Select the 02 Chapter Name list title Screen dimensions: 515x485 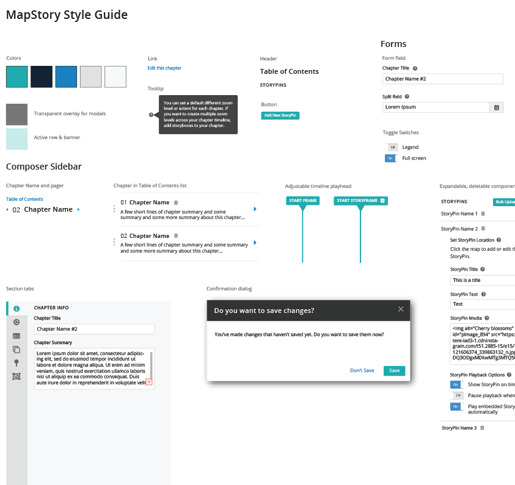click(x=145, y=235)
